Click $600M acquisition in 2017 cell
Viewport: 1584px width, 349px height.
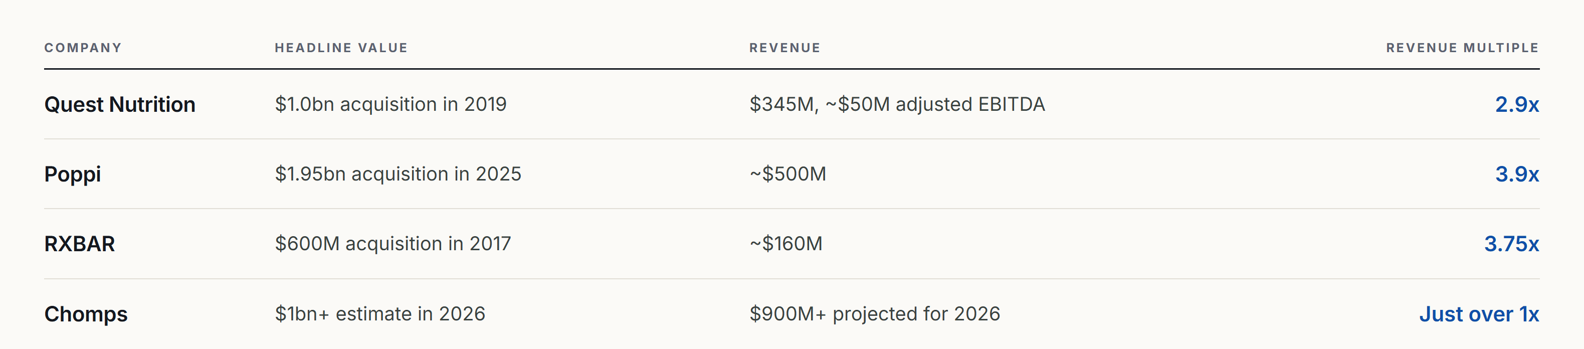point(393,244)
